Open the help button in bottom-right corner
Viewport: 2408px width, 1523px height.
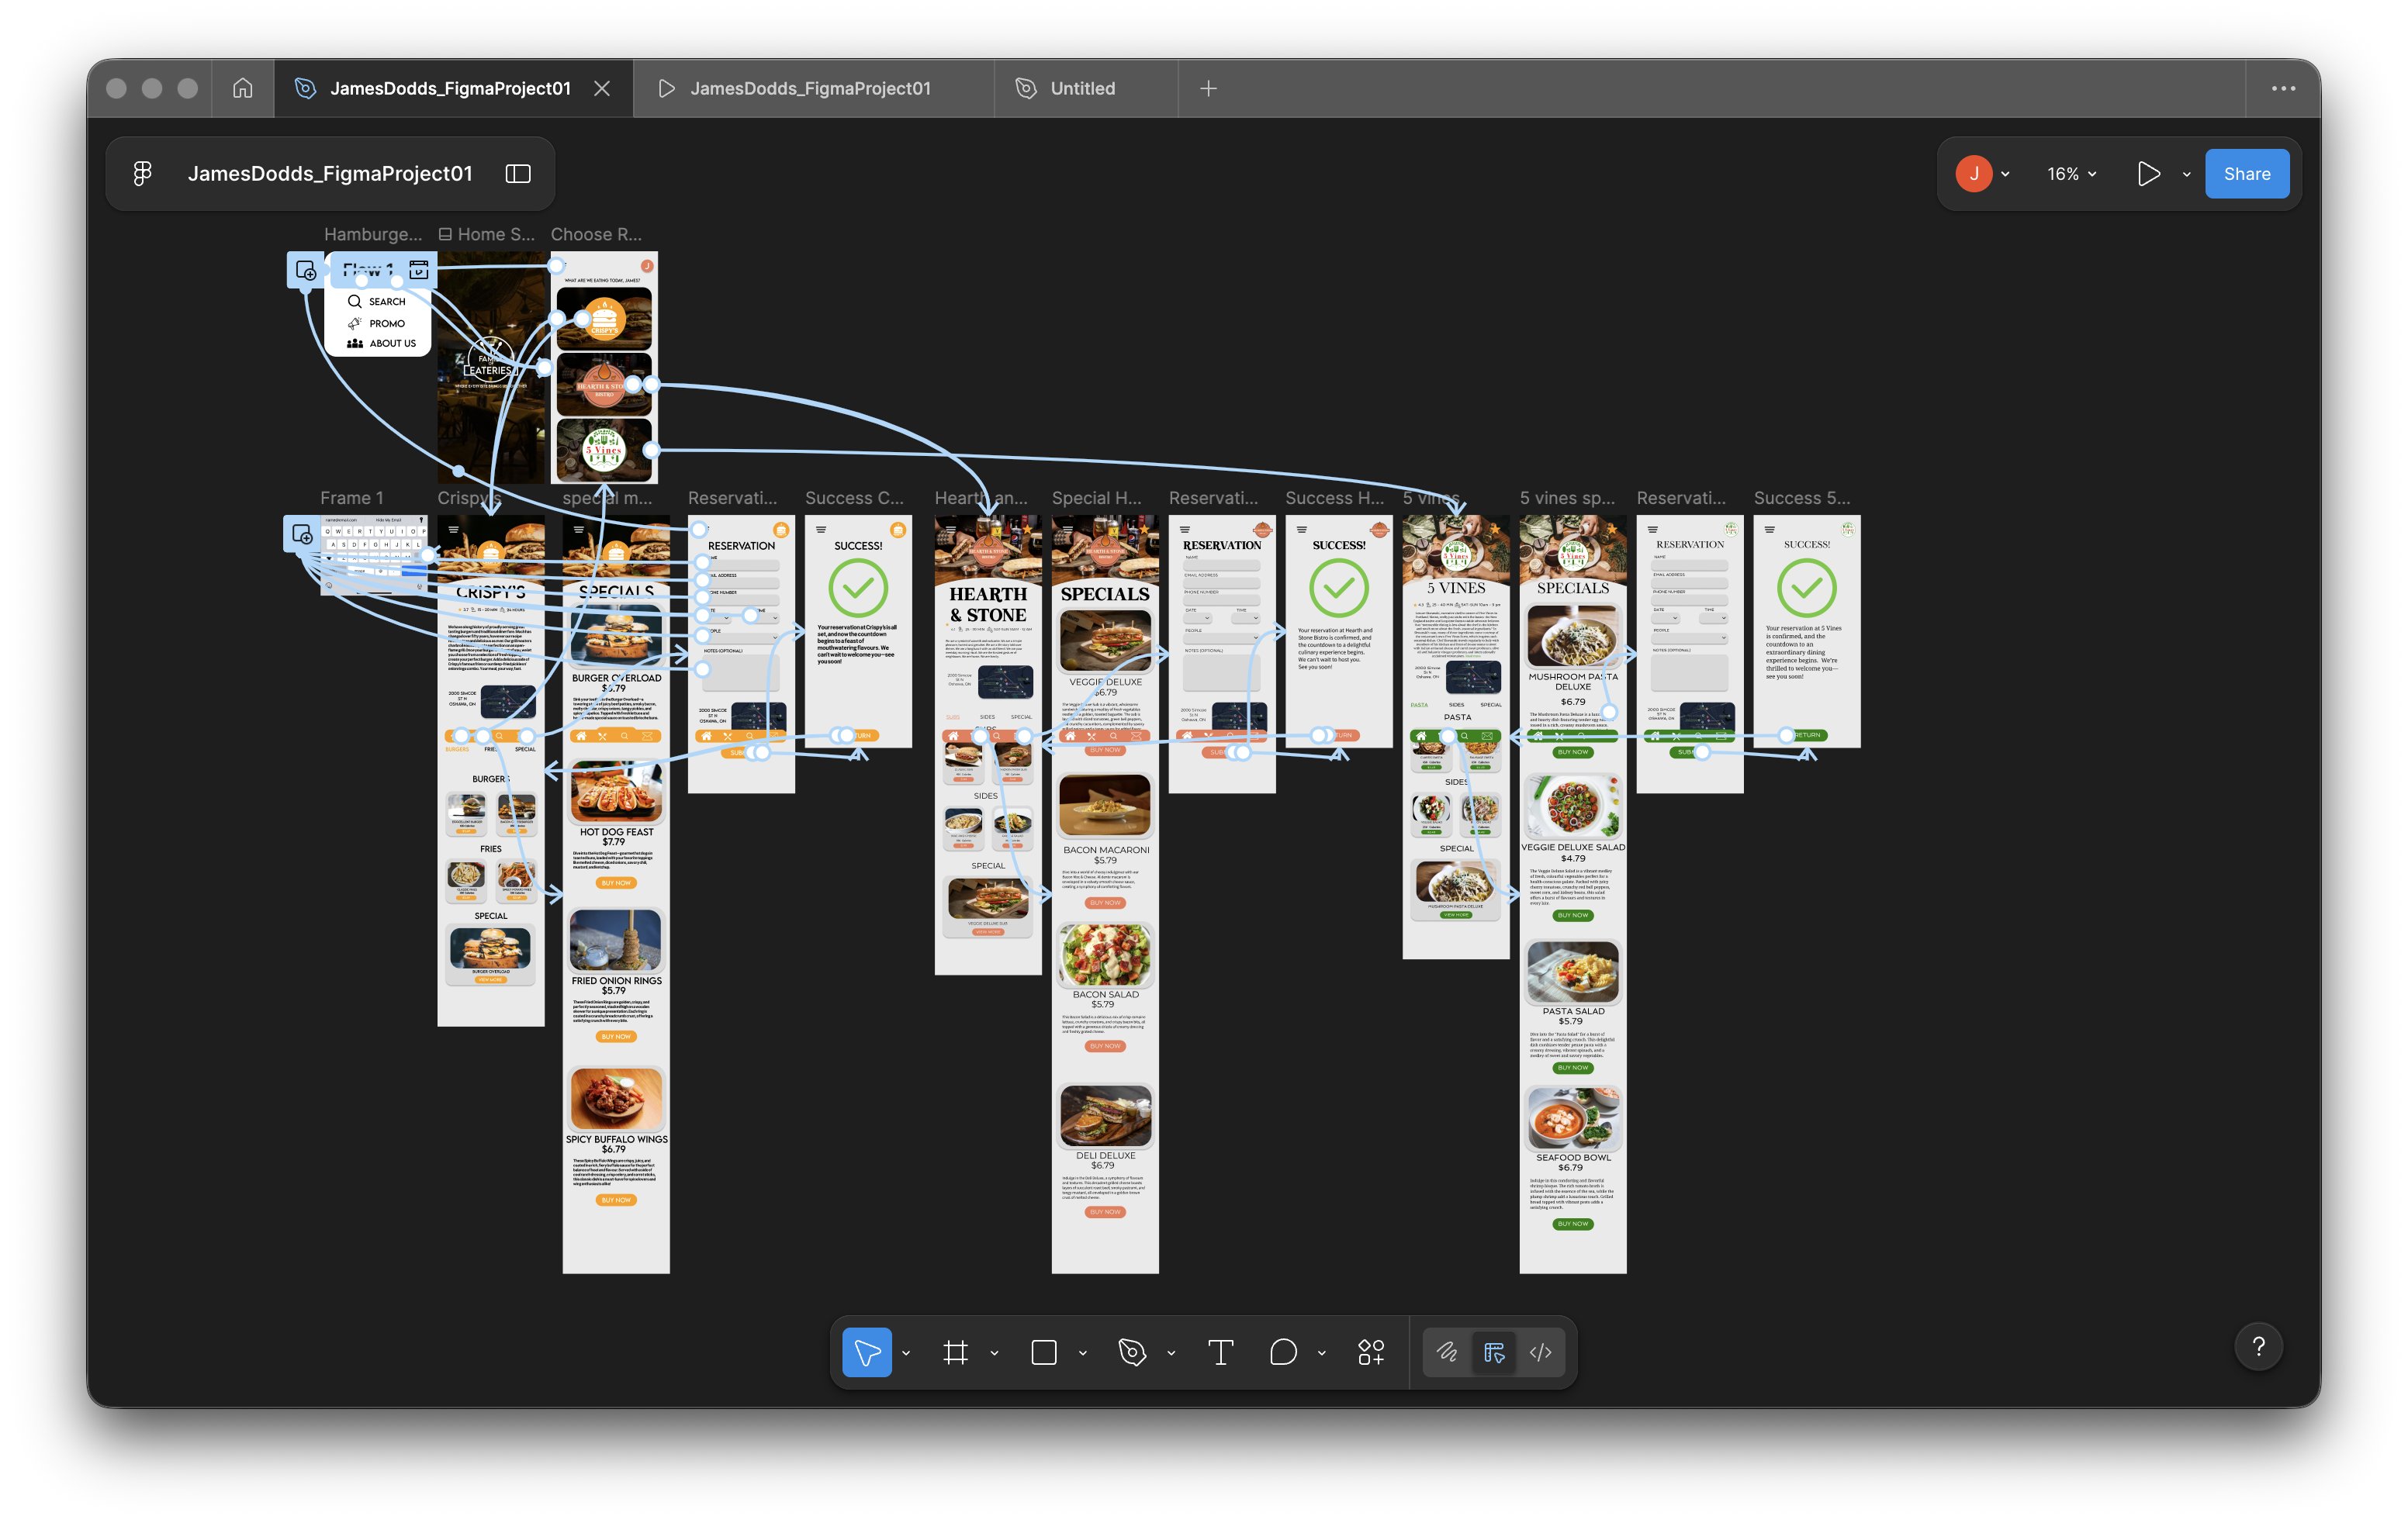tap(2258, 1346)
